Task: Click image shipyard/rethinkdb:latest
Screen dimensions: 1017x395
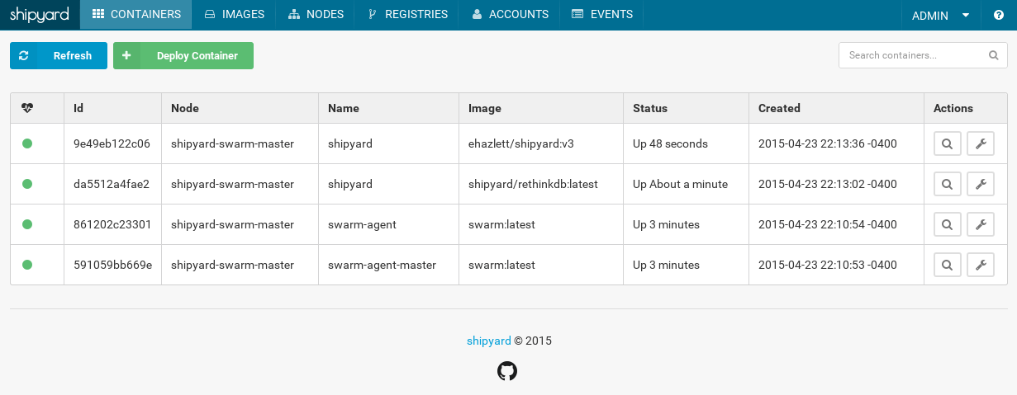Action: (533, 184)
